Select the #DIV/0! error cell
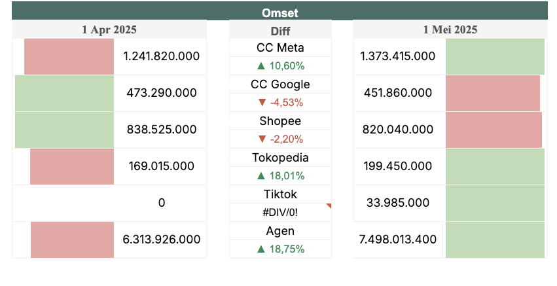The height and width of the screenshot is (286, 557). click(280, 212)
